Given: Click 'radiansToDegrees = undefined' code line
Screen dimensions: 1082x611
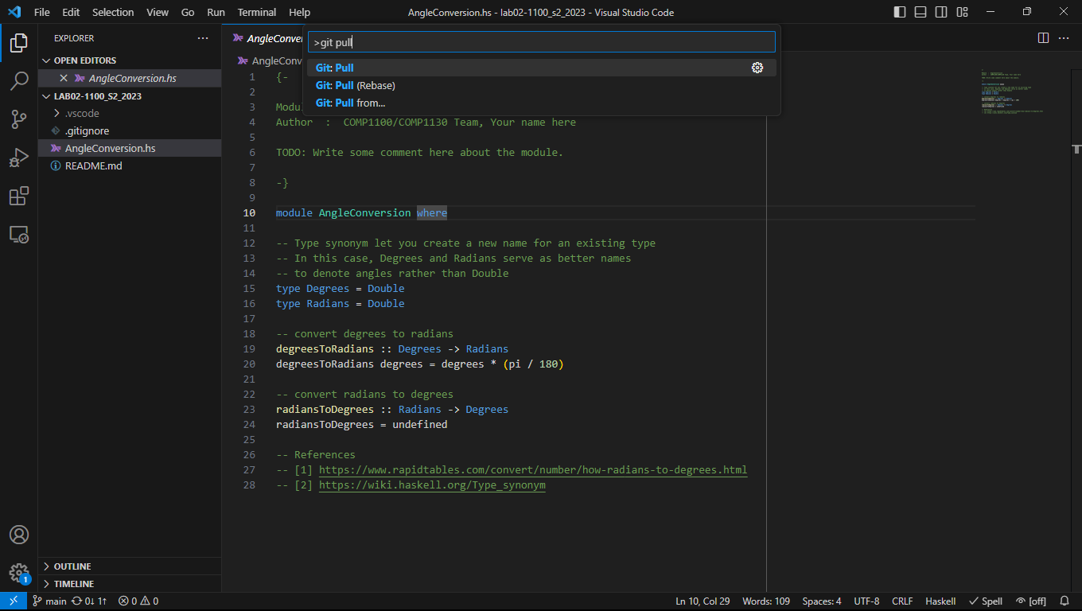Looking at the screenshot, I should click(x=362, y=425).
